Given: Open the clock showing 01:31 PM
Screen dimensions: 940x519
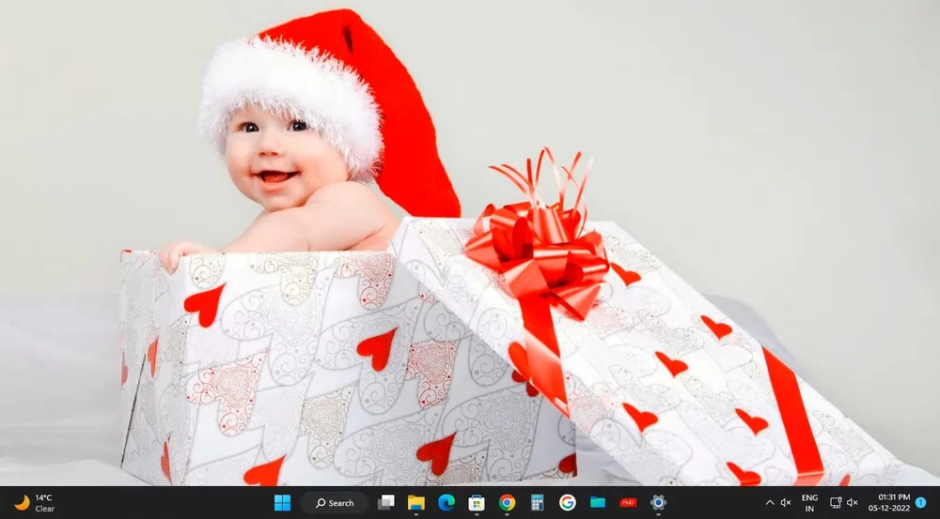Looking at the screenshot, I should click(889, 503).
